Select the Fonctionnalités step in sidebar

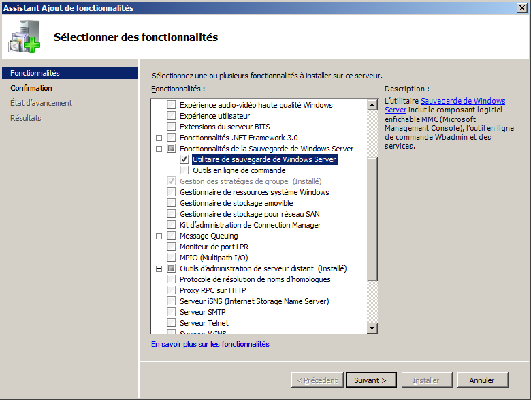(x=35, y=73)
